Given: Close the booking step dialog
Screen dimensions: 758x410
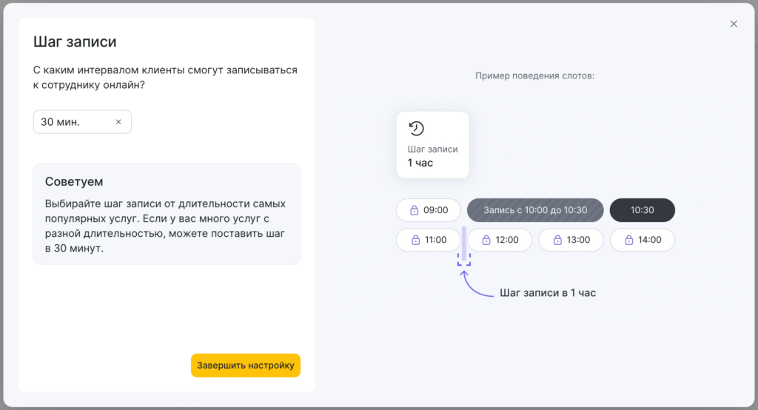Looking at the screenshot, I should 734,24.
